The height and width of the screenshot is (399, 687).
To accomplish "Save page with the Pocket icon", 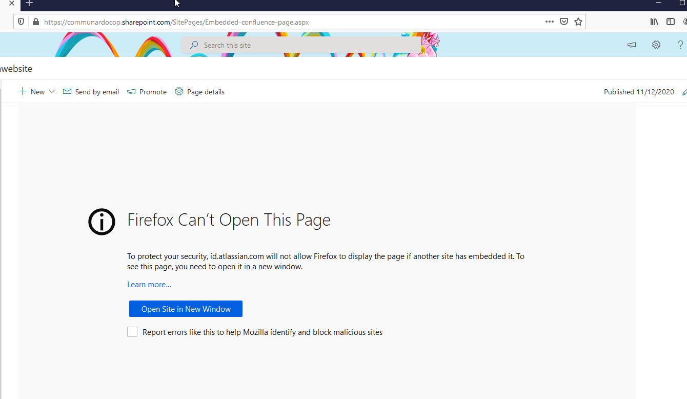I will pos(563,22).
